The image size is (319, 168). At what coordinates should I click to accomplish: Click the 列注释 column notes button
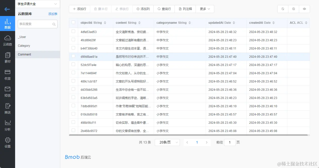point(185,9)
